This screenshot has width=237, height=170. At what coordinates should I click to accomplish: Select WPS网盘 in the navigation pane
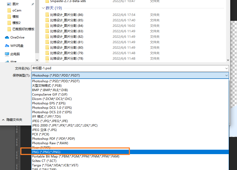14,46
